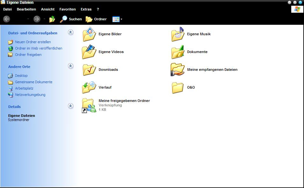304x188 pixels.
Task: Open the Forward button history dropdown arrow
Action: (x=44, y=19)
